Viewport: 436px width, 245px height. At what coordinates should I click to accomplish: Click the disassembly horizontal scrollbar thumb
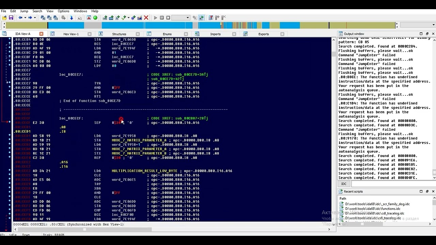point(84,229)
